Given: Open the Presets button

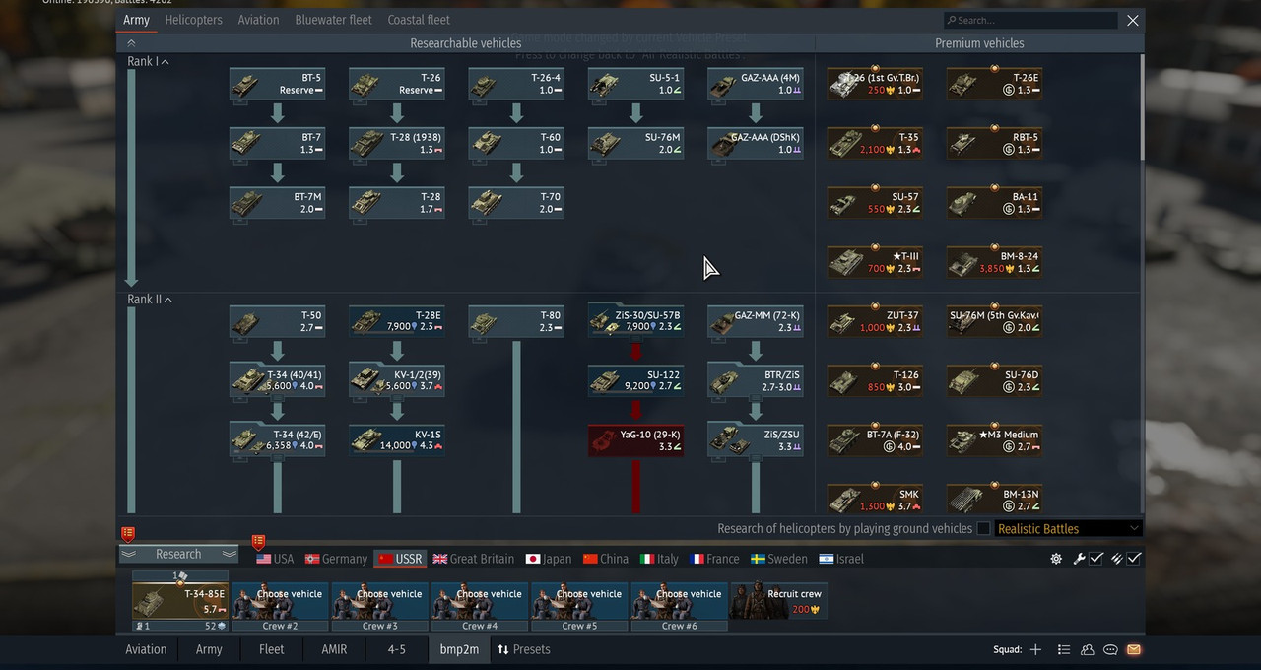Looking at the screenshot, I should (x=524, y=649).
